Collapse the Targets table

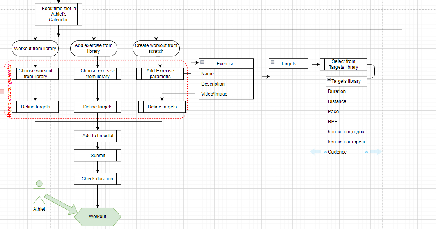(273, 62)
